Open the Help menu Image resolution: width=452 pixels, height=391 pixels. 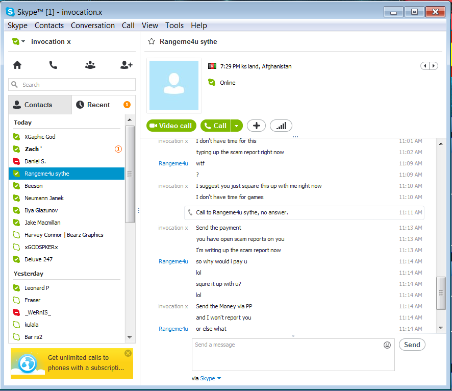[199, 26]
